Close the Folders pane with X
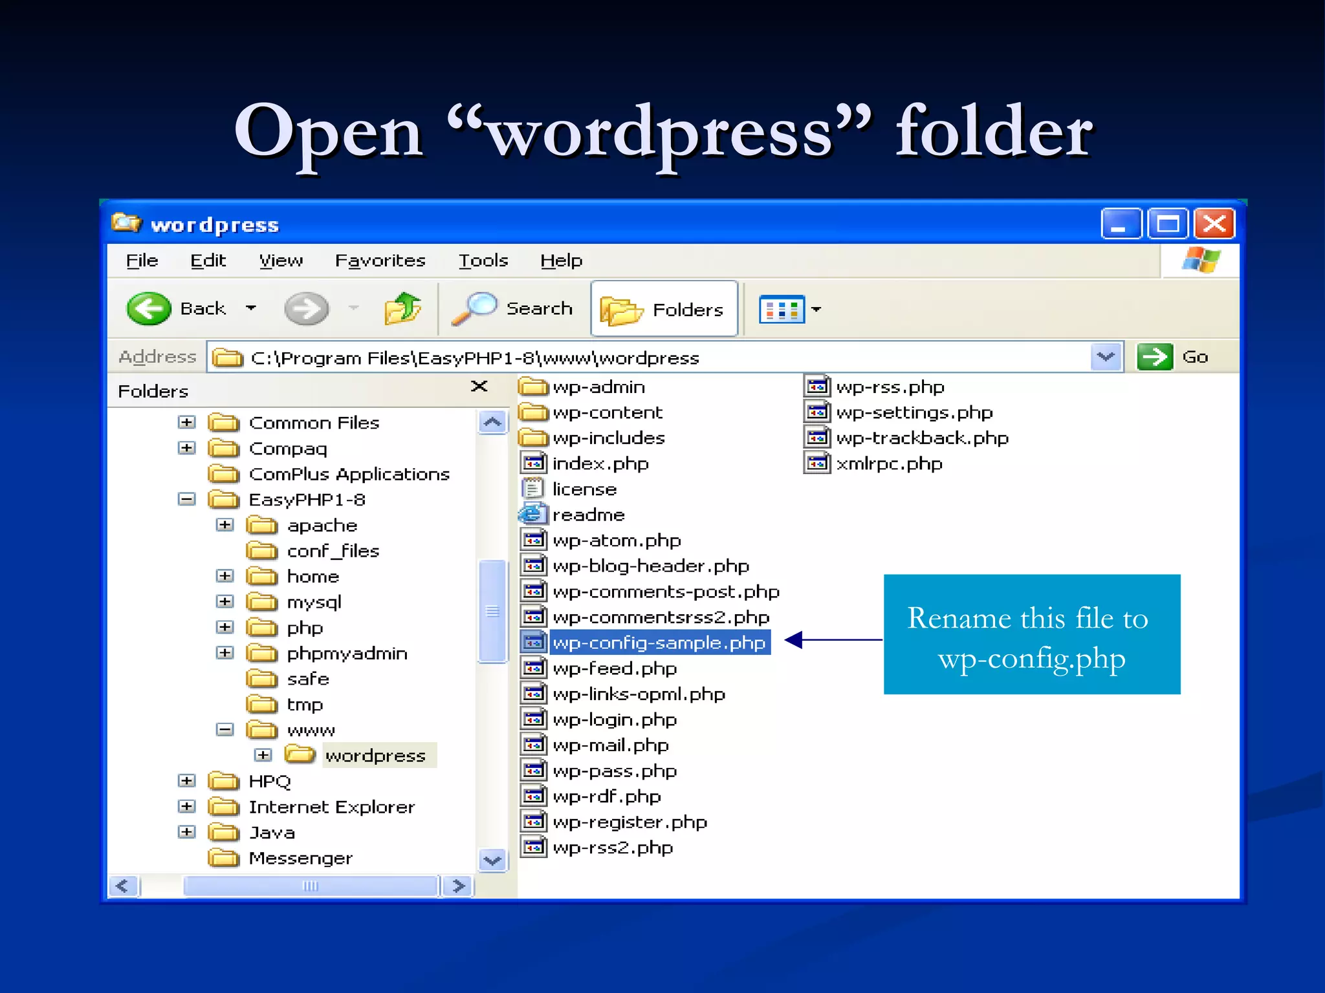1325x993 pixels. [x=479, y=386]
